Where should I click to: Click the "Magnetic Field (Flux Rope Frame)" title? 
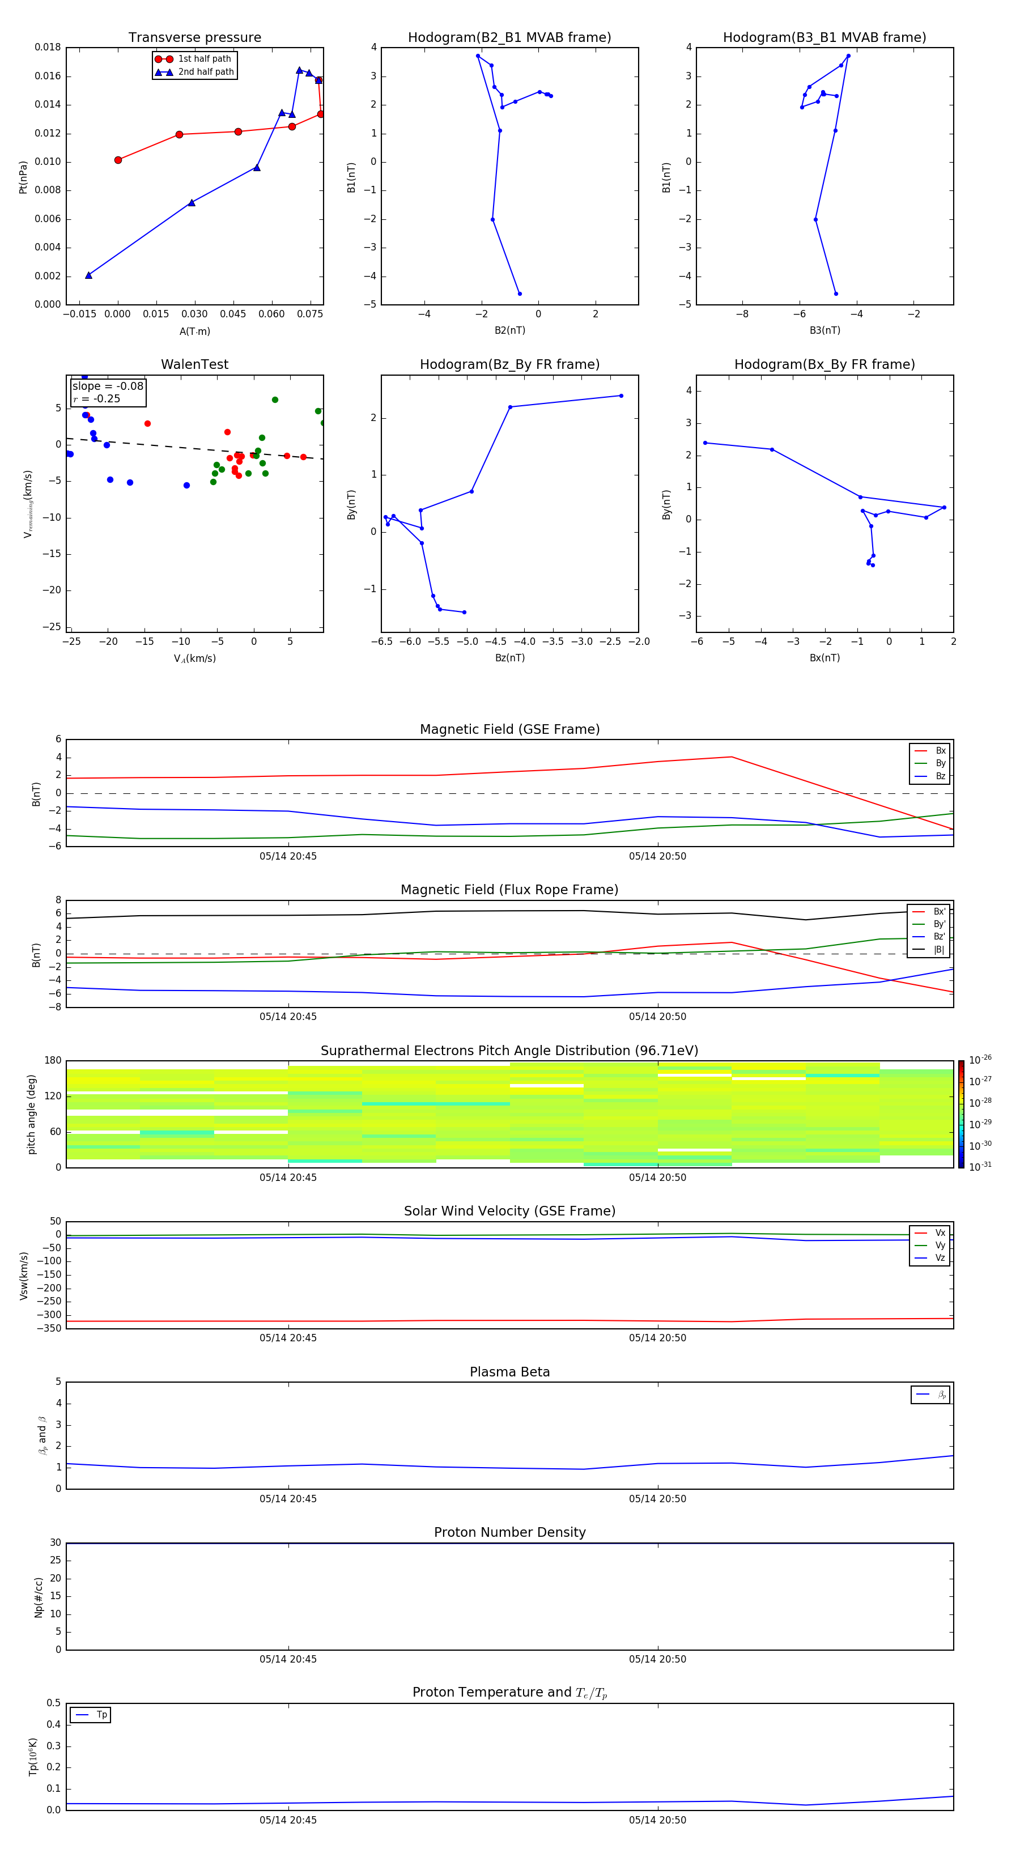coord(509,890)
